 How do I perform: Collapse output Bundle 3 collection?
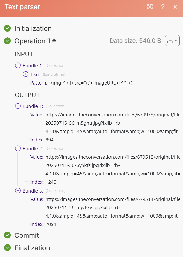click(x=18, y=191)
